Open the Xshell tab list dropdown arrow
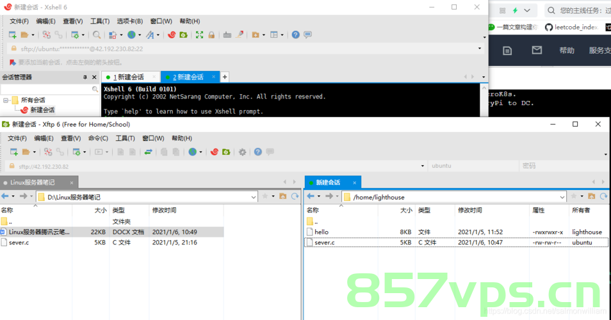Screen dimensions: 611x320 coord(484,77)
